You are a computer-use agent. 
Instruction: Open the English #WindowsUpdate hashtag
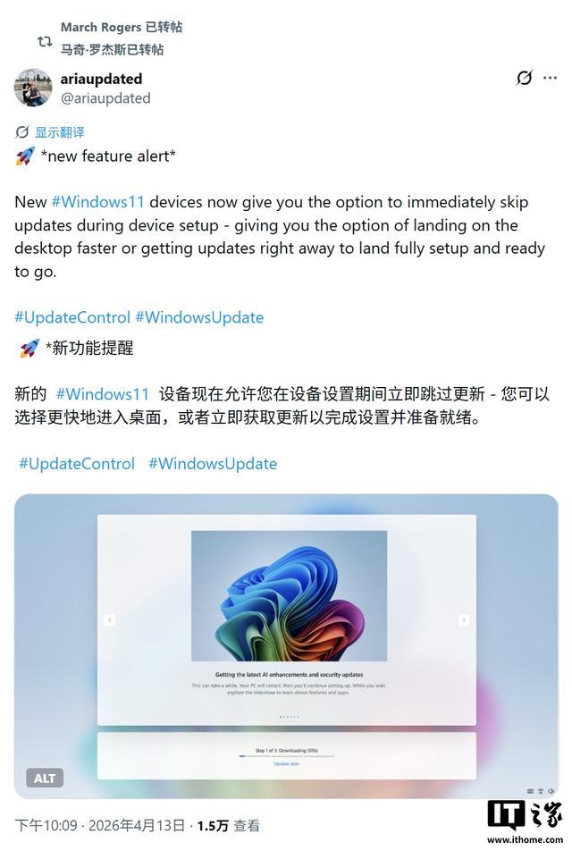199,317
